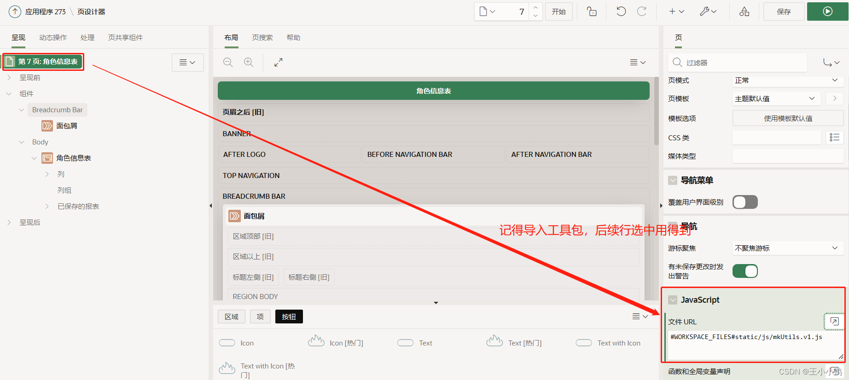Zoom in the layout view
The image size is (849, 380).
click(249, 62)
